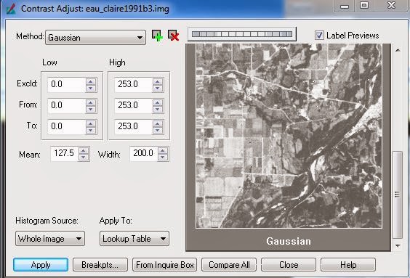The width and height of the screenshot is (410, 278).
Task: Decrease From High with down arrow
Action: tap(158, 109)
